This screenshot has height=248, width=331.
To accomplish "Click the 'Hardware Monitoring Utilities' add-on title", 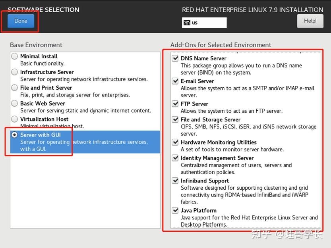I will tap(219, 142).
